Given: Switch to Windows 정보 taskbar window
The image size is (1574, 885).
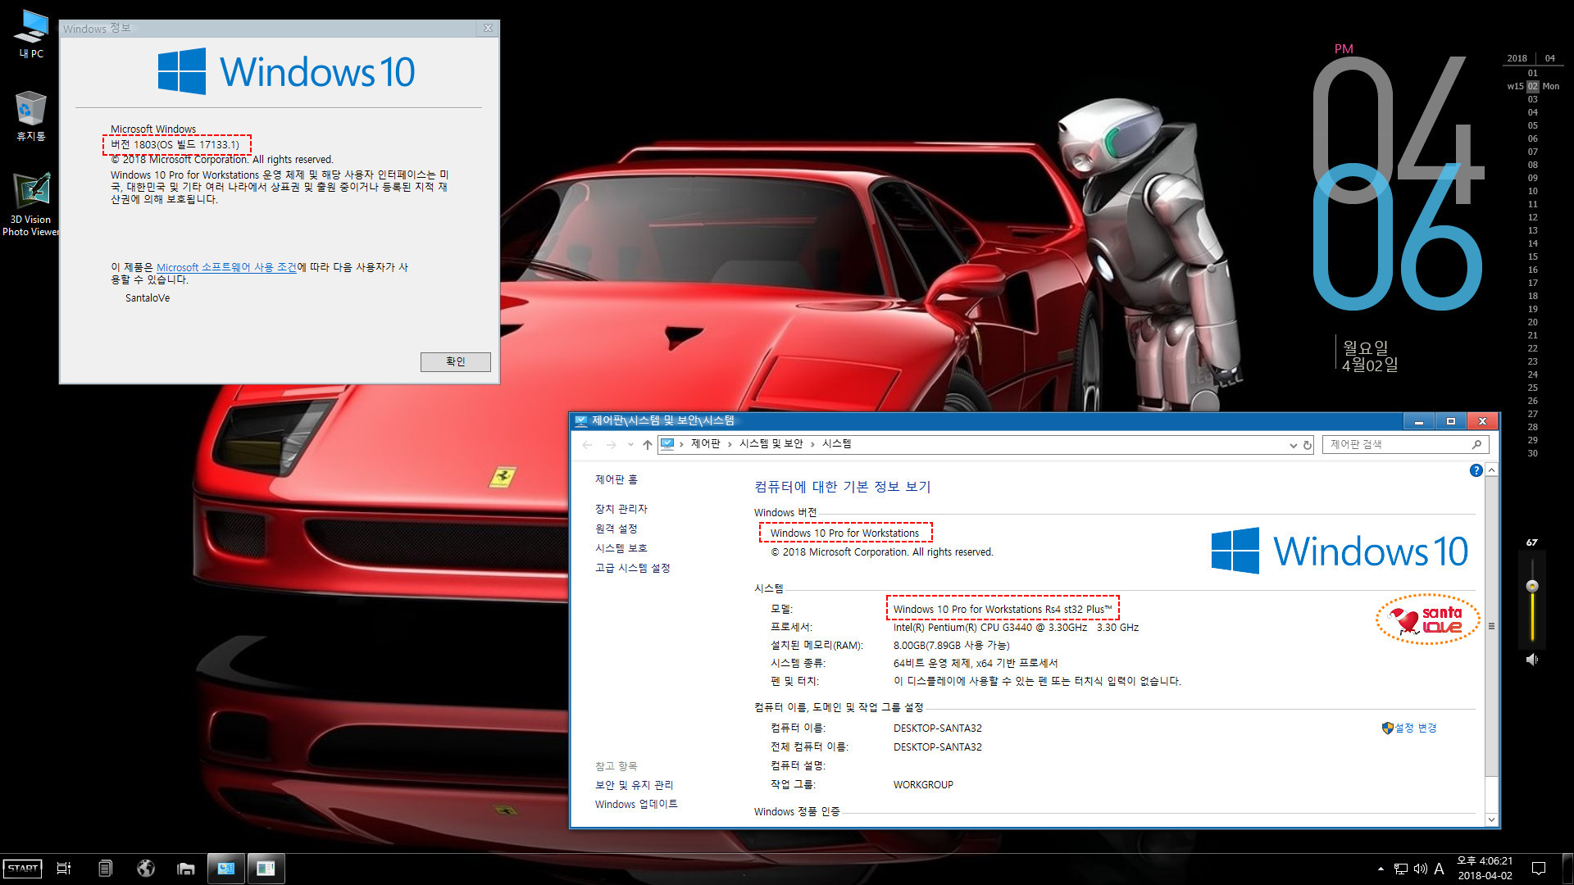Looking at the screenshot, I should 266,869.
